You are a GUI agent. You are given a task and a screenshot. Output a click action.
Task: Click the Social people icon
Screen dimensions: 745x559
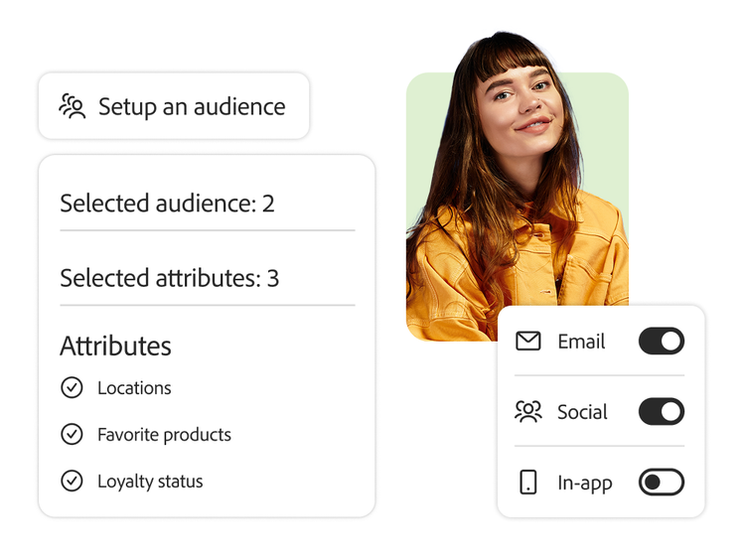(x=528, y=412)
